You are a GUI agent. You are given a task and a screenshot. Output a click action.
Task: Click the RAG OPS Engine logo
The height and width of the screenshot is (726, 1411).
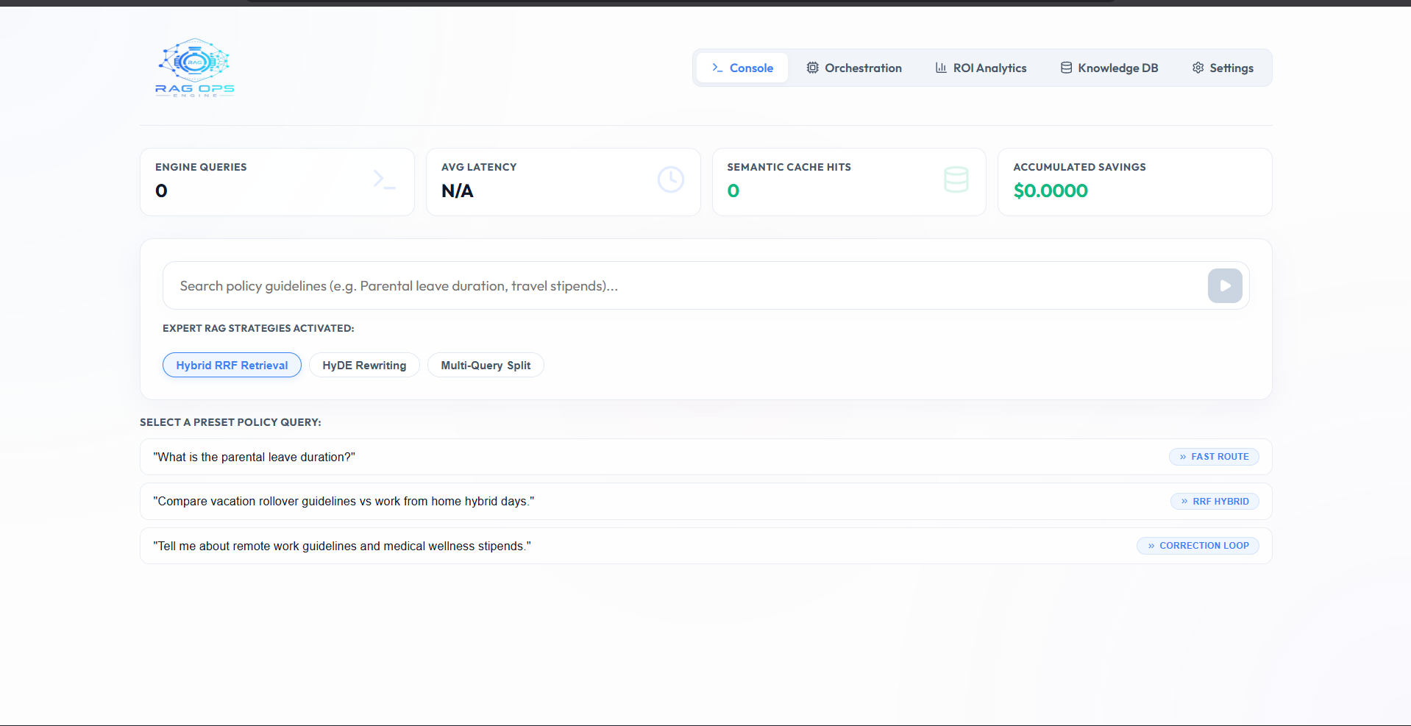[195, 68]
